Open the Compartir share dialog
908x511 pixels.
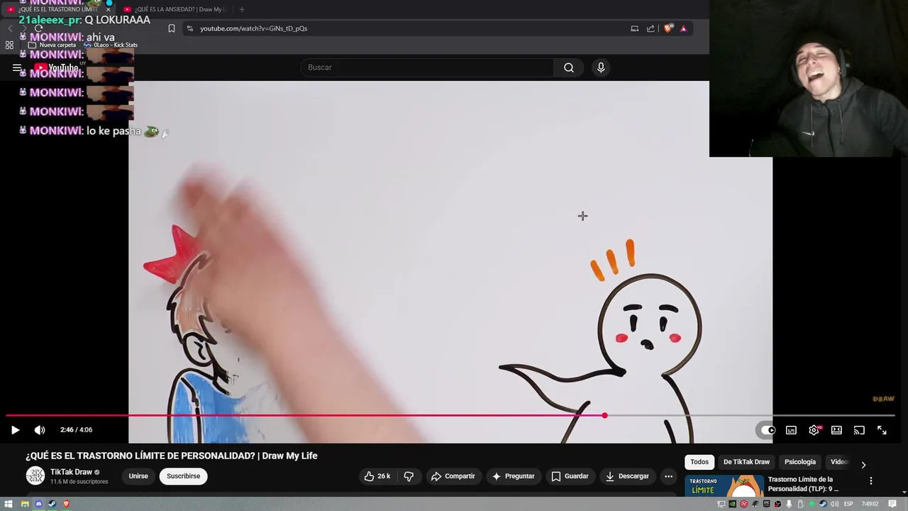tap(453, 476)
